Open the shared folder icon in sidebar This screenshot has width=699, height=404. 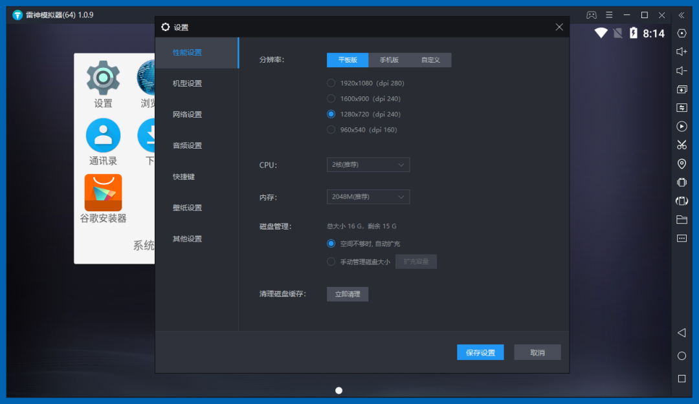(682, 220)
